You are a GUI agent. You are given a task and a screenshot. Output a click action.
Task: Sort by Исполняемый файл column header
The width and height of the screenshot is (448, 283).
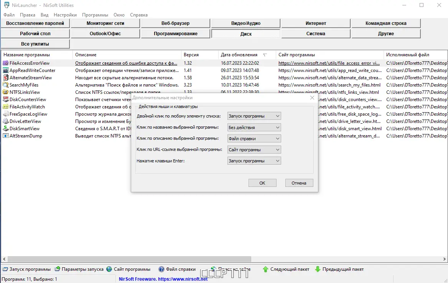click(x=416, y=55)
